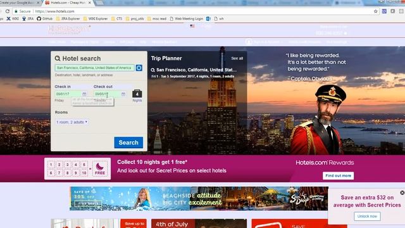The height and width of the screenshot is (228, 405).
Task: Open the WIKI bookmark with the X icon
Action: (13, 18)
